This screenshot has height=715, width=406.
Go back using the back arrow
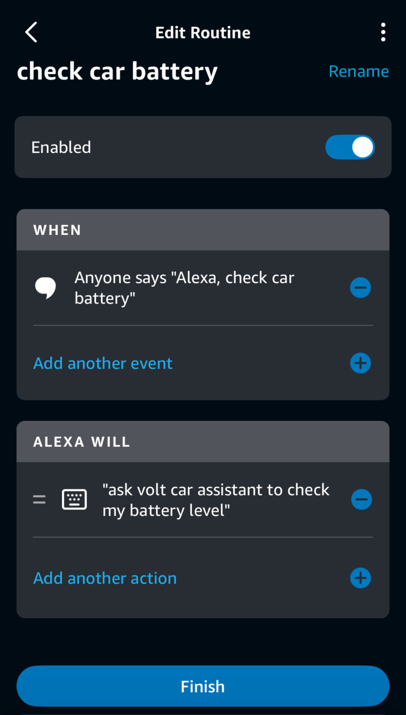click(31, 33)
